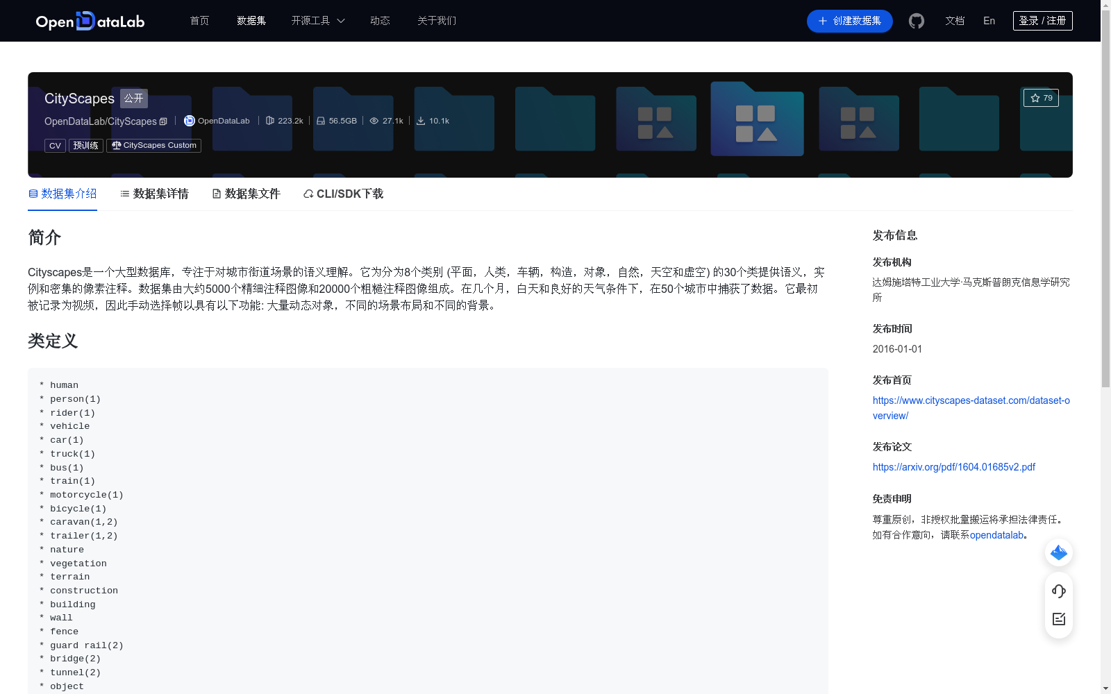
Task: Open the CLI/SDK下载 tab
Action: coord(343,194)
